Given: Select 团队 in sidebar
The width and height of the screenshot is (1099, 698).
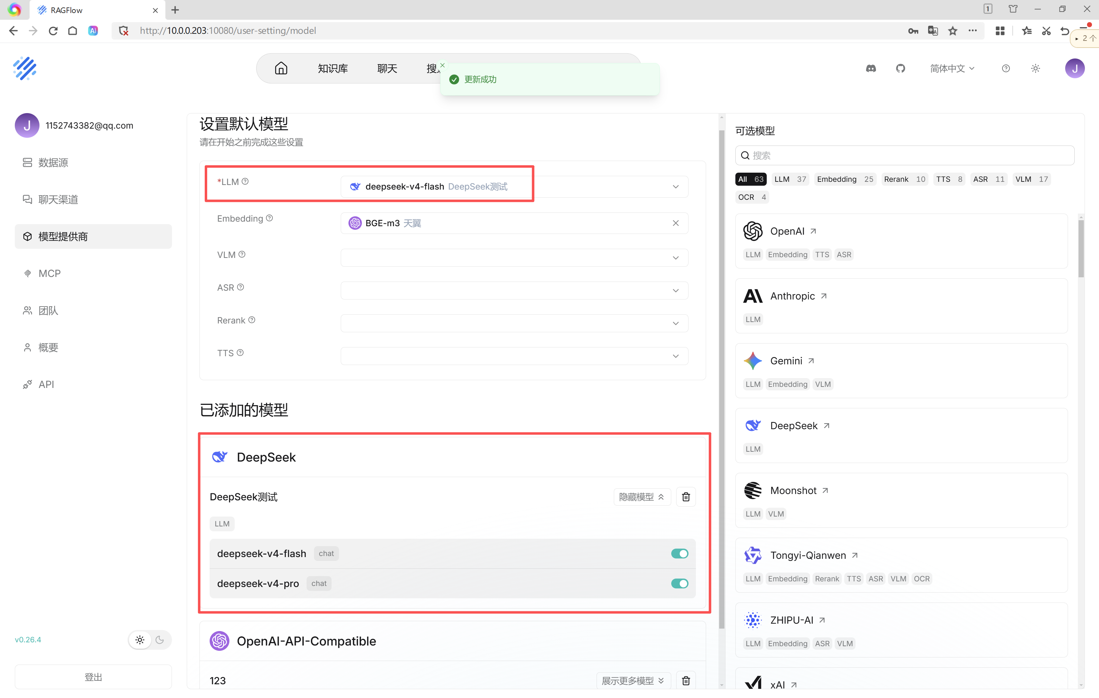Looking at the screenshot, I should (93, 310).
